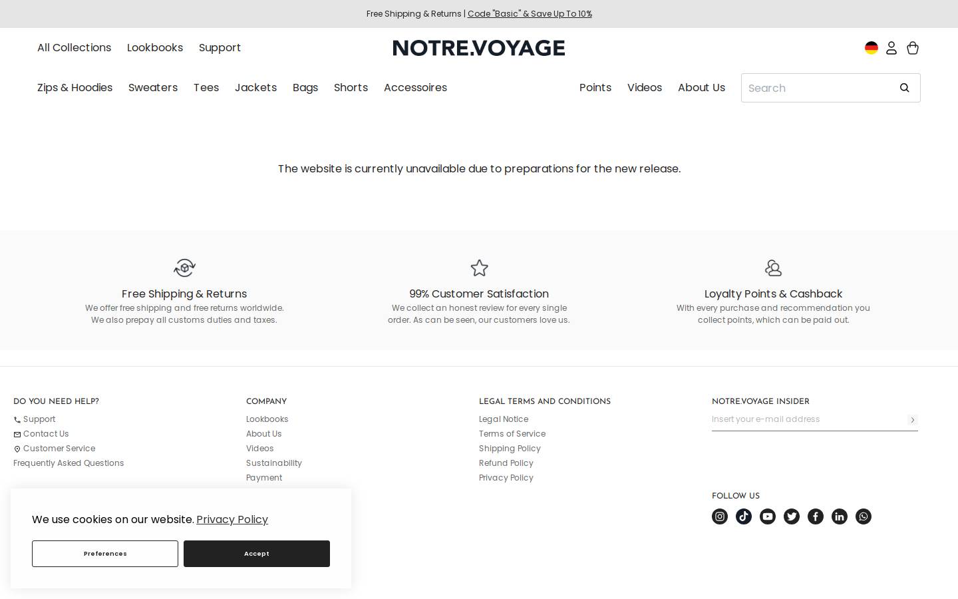958x599 pixels.
Task: Open footer Customer Service link
Action: pyautogui.click(x=55, y=449)
